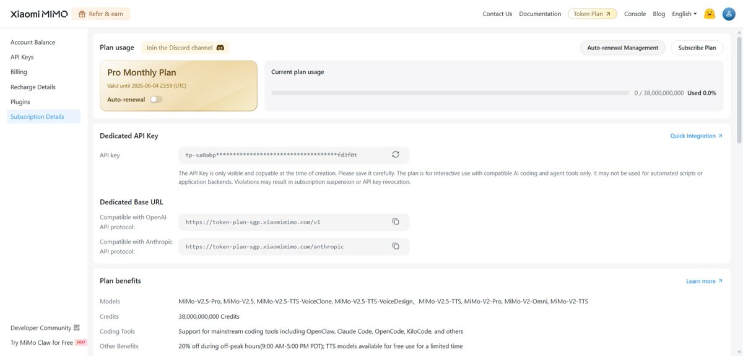This screenshot has height=356, width=743.
Task: Copy the Anthropic-compatible base URL
Action: coord(396,246)
